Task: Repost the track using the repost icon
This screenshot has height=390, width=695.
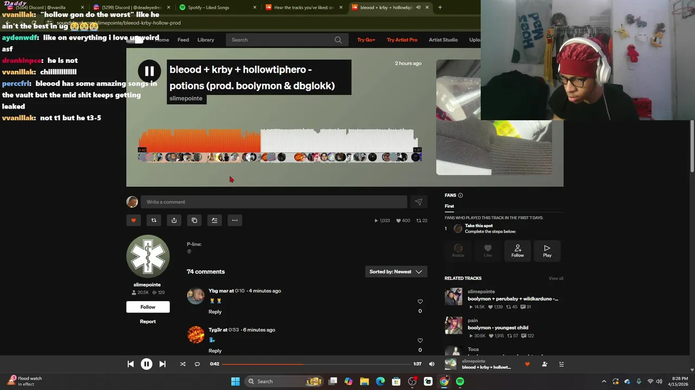Action: tap(154, 220)
